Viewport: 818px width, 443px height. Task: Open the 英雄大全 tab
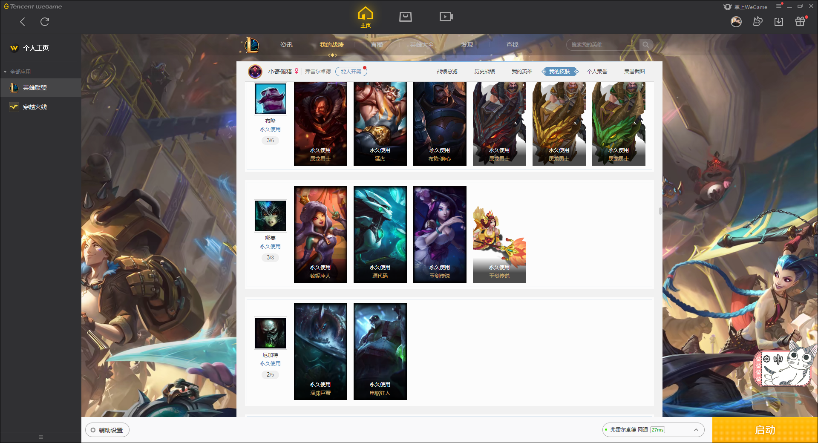pyautogui.click(x=422, y=45)
